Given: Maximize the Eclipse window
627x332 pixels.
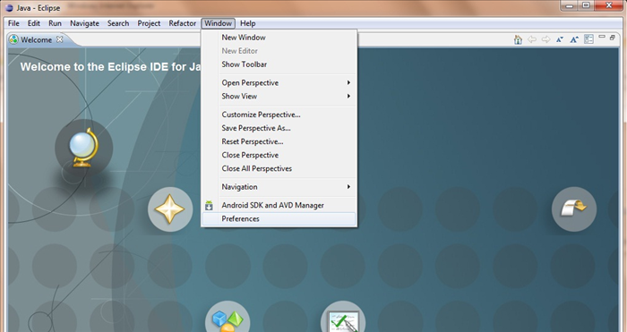Looking at the screenshot, I should 586,5.
